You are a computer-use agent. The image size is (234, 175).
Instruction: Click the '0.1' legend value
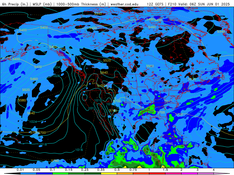point(52,170)
